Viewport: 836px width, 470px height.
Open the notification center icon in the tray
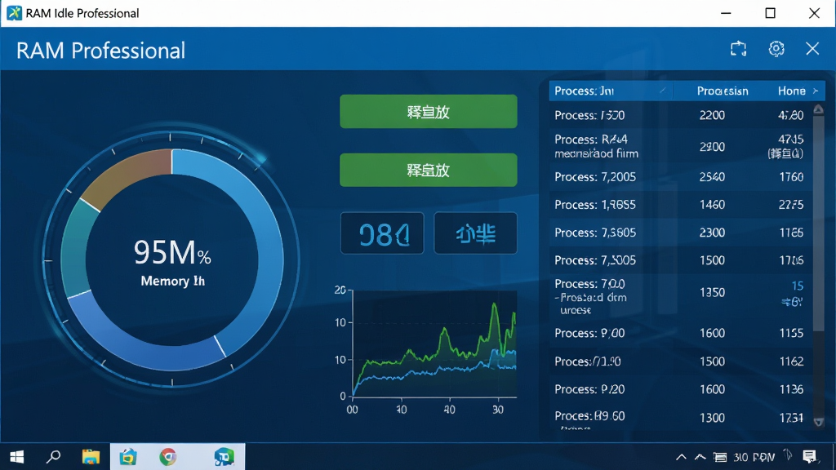pos(809,457)
